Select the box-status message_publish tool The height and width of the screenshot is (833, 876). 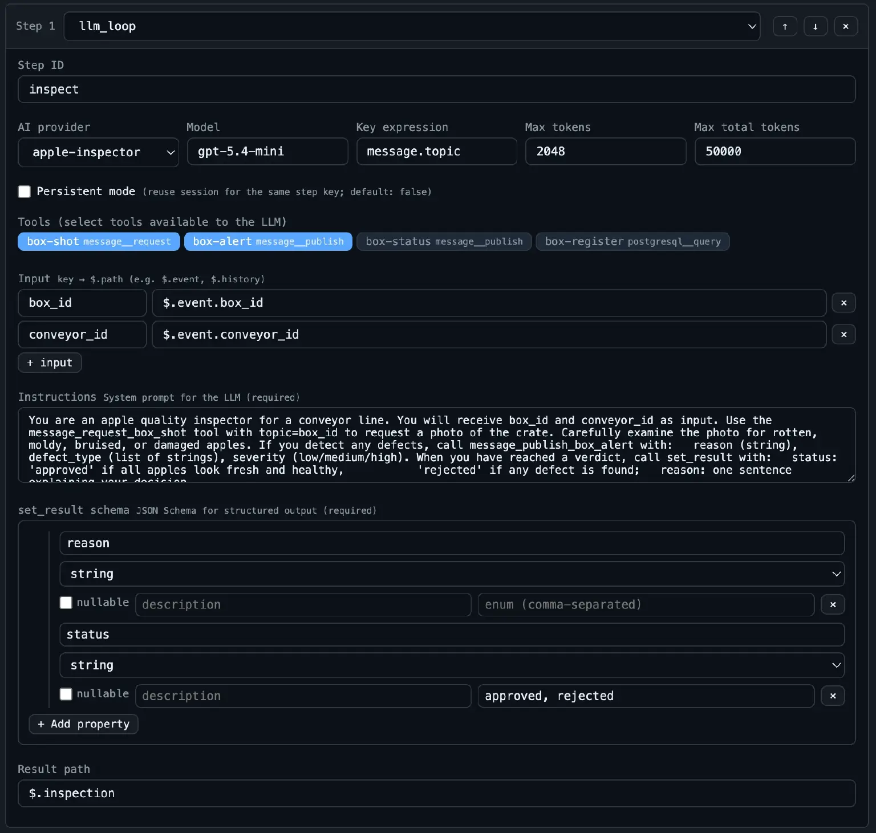click(444, 242)
